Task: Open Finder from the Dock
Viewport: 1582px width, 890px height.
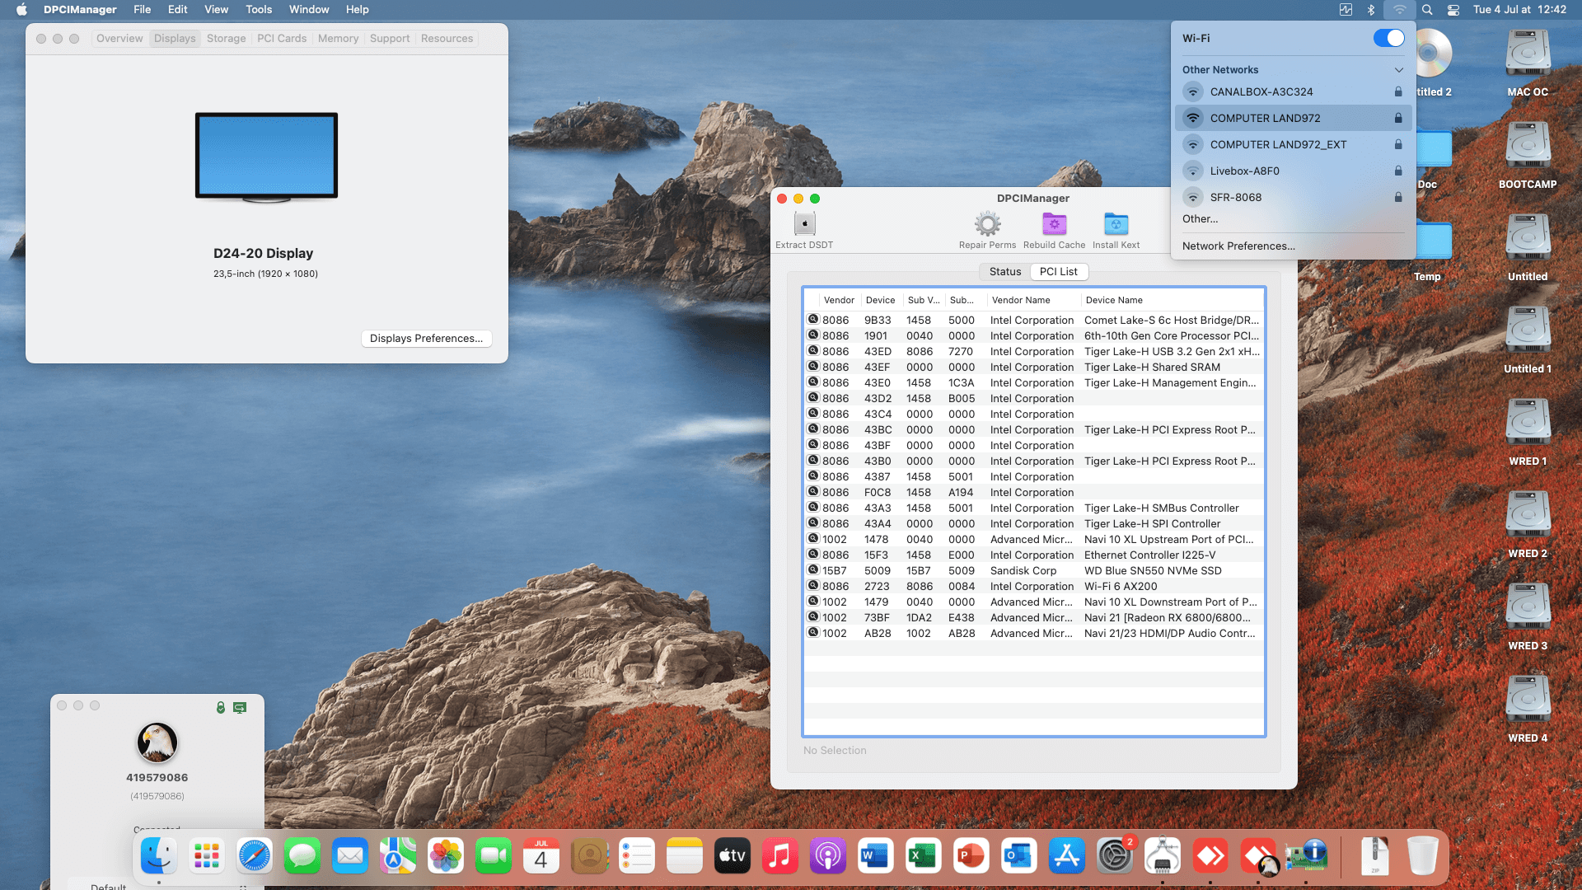Action: click(x=158, y=857)
